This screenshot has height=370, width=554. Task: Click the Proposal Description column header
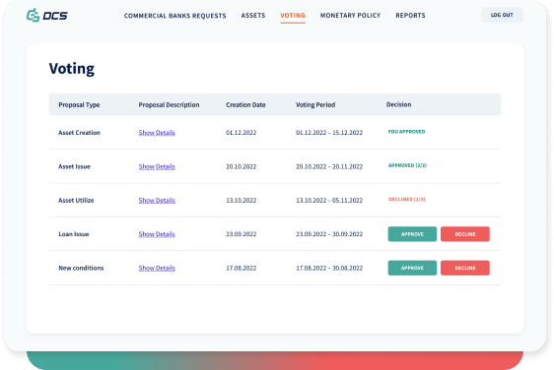click(169, 104)
